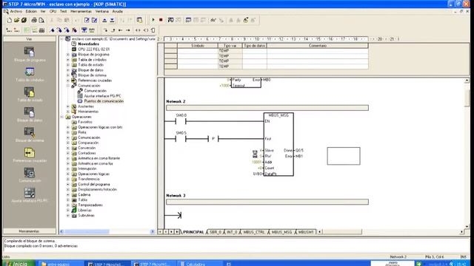Image resolution: width=474 pixels, height=266 pixels.
Task: Open the Herramientas menu
Action: tap(81, 11)
